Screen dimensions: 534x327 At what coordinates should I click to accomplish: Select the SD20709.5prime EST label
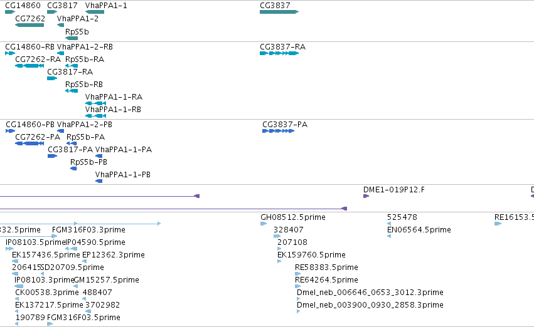coord(72,267)
